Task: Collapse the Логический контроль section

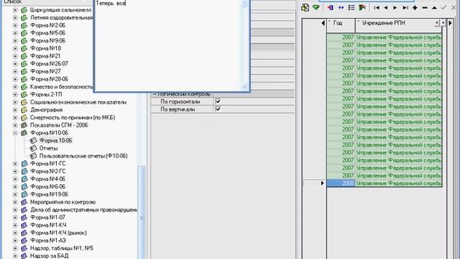Action: click(x=155, y=94)
